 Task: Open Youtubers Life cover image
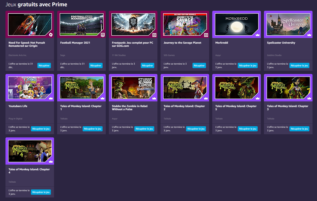coord(30,88)
